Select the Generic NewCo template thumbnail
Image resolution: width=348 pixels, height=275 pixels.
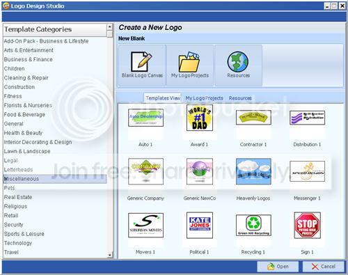tap(200, 171)
